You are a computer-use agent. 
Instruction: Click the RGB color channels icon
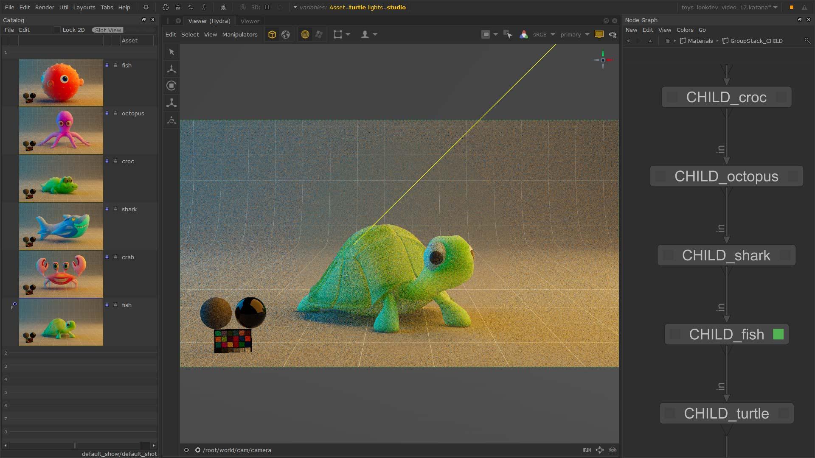pyautogui.click(x=524, y=35)
